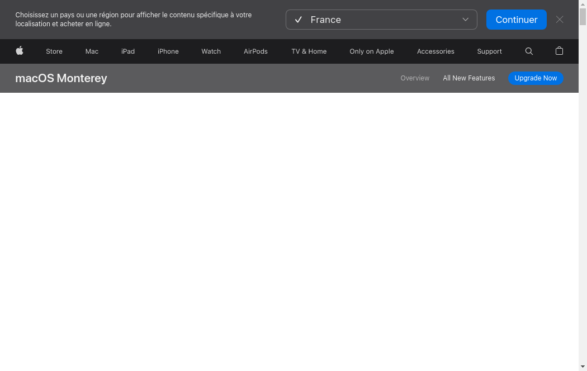587x371 pixels.
Task: Open the shopping bag icon
Action: (559, 51)
